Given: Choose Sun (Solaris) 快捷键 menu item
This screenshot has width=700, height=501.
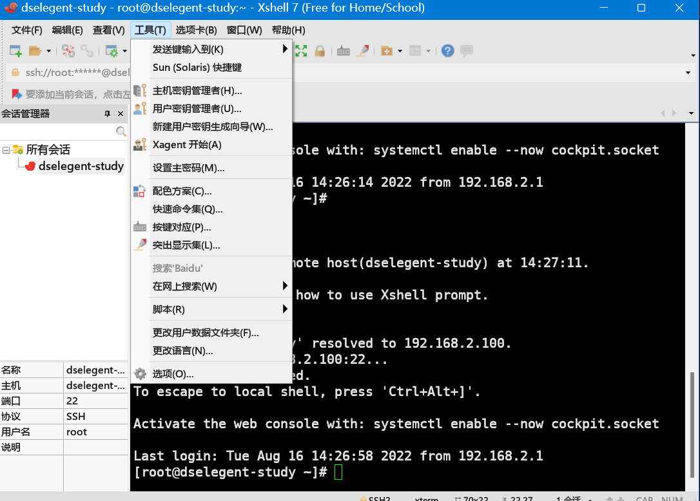Looking at the screenshot, I should [x=212, y=68].
